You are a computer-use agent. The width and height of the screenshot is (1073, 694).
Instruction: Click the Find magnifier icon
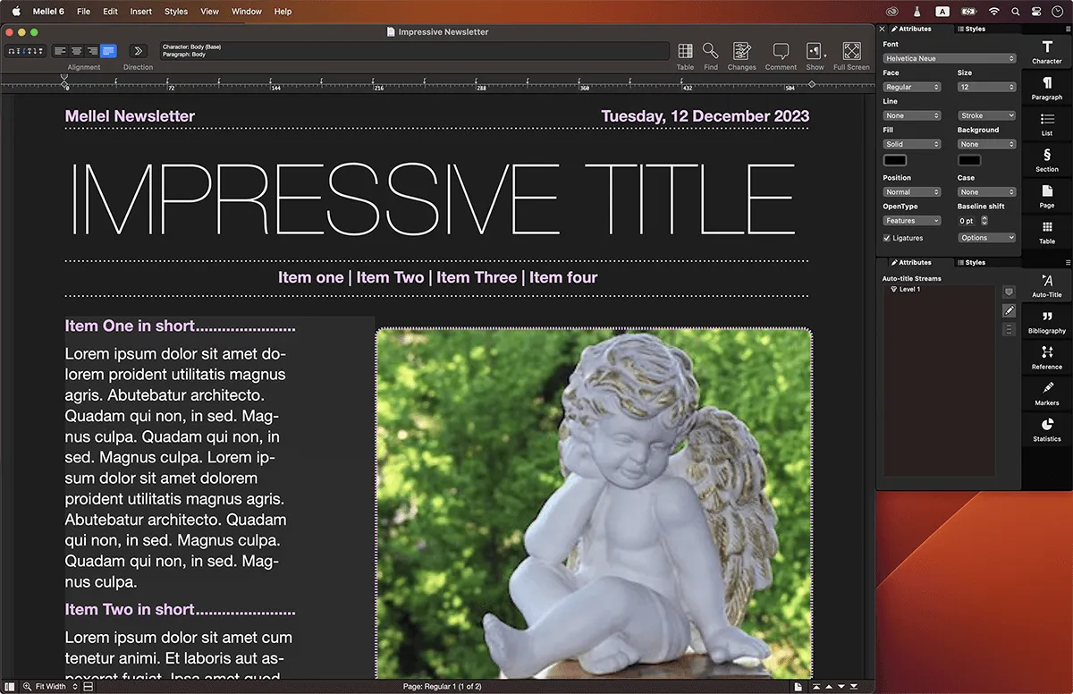click(x=710, y=52)
